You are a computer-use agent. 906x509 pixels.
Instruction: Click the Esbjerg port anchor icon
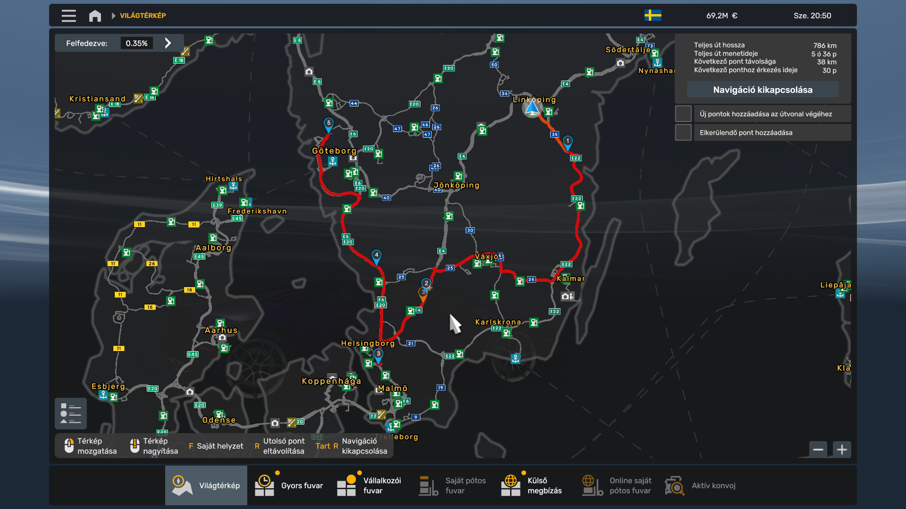(103, 395)
